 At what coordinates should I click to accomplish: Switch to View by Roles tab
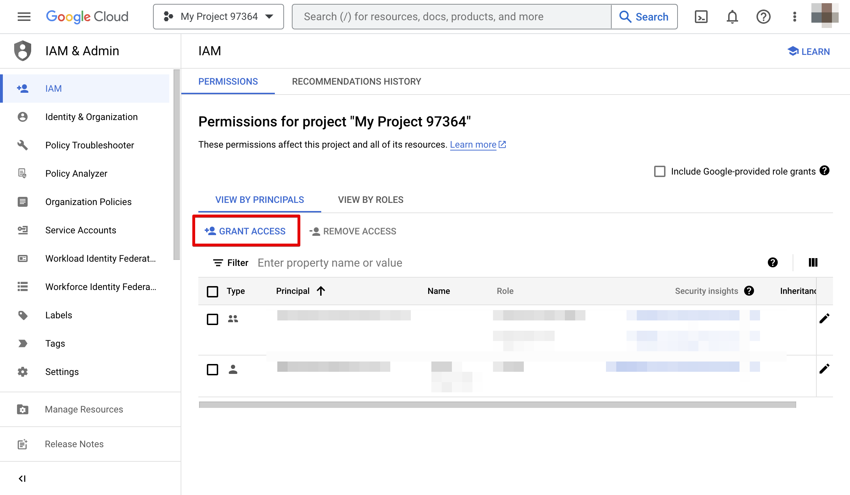point(370,200)
